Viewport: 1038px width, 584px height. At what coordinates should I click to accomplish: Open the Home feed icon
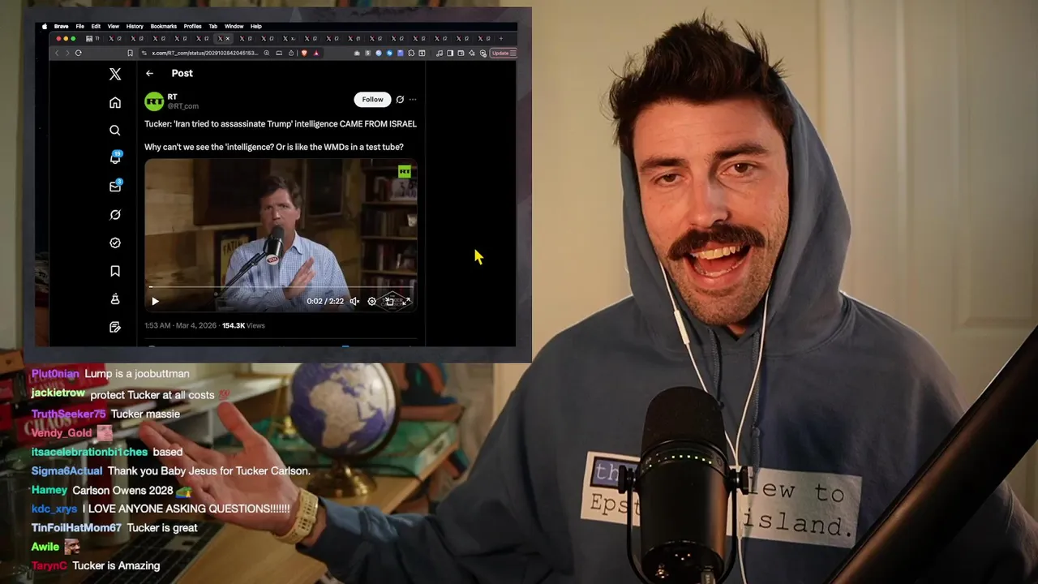point(115,103)
